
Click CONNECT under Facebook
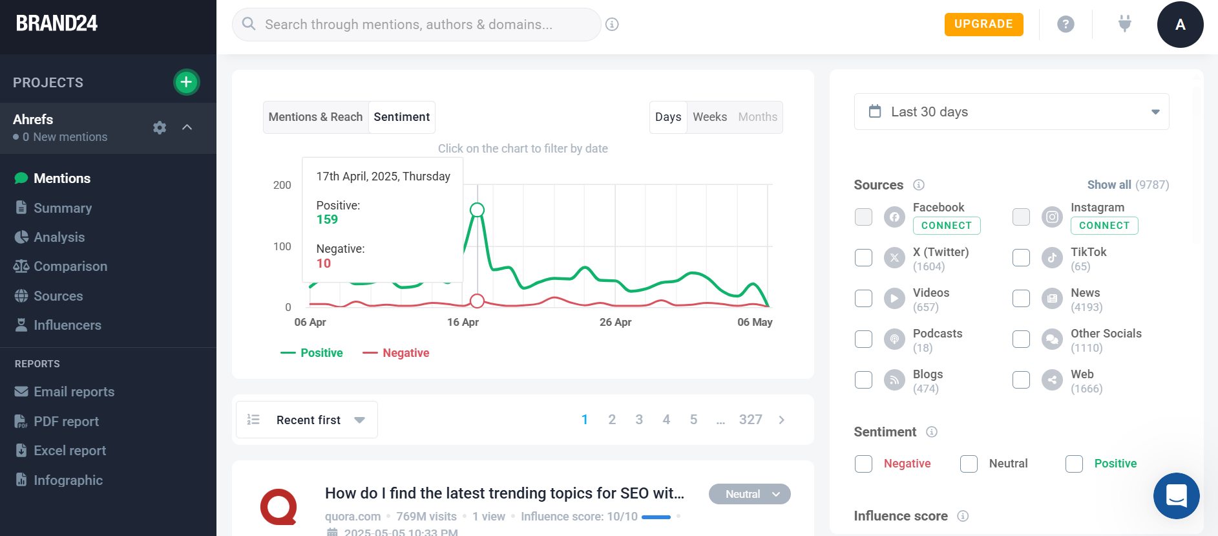(947, 226)
